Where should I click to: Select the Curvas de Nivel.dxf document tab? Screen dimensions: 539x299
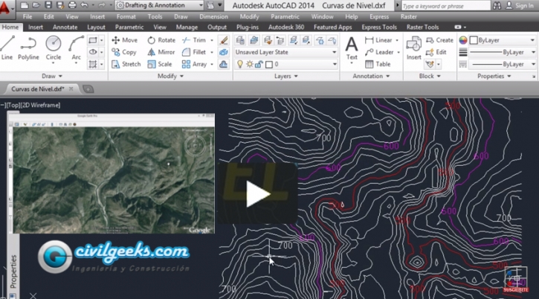pyautogui.click(x=37, y=89)
